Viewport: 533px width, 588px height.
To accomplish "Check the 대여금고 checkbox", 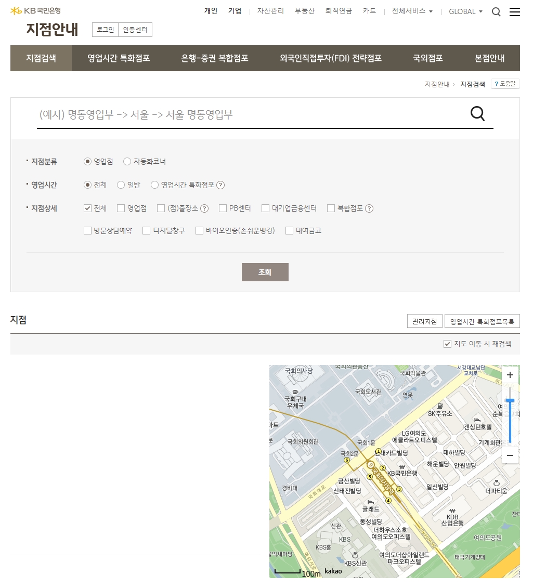I will pyautogui.click(x=289, y=231).
